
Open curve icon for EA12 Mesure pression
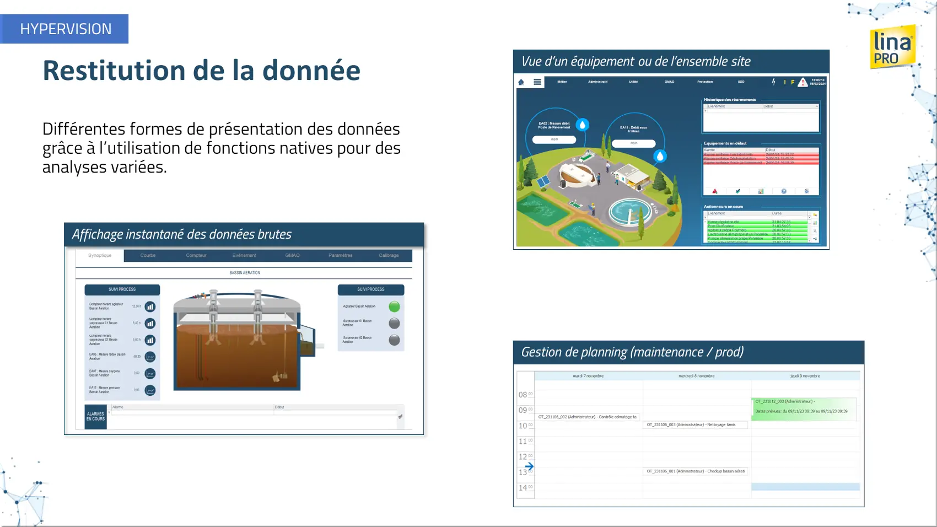[150, 390]
